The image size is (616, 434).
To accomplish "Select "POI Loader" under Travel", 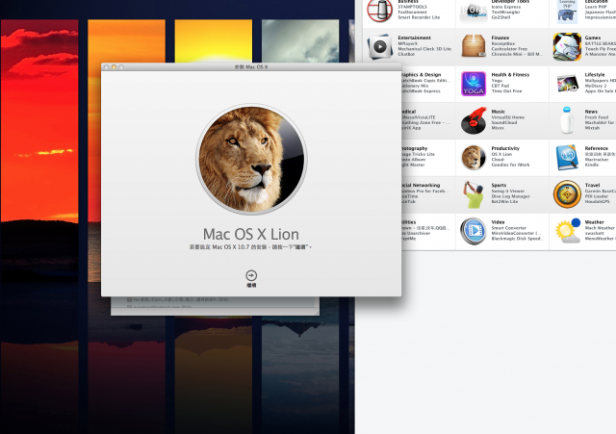I will coord(597,196).
